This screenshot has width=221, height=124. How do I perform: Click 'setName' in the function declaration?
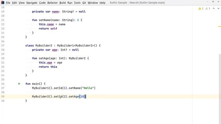click(45, 20)
